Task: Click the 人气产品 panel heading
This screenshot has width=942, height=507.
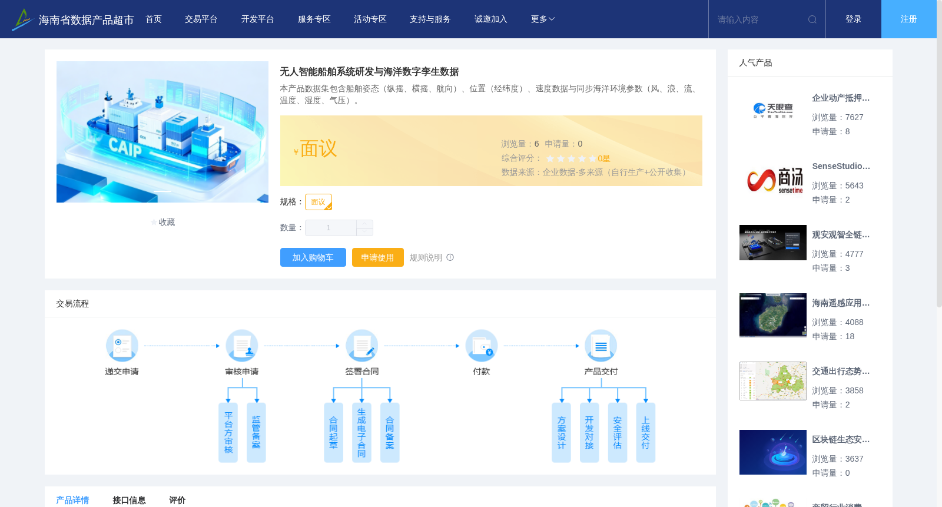Action: [x=755, y=63]
